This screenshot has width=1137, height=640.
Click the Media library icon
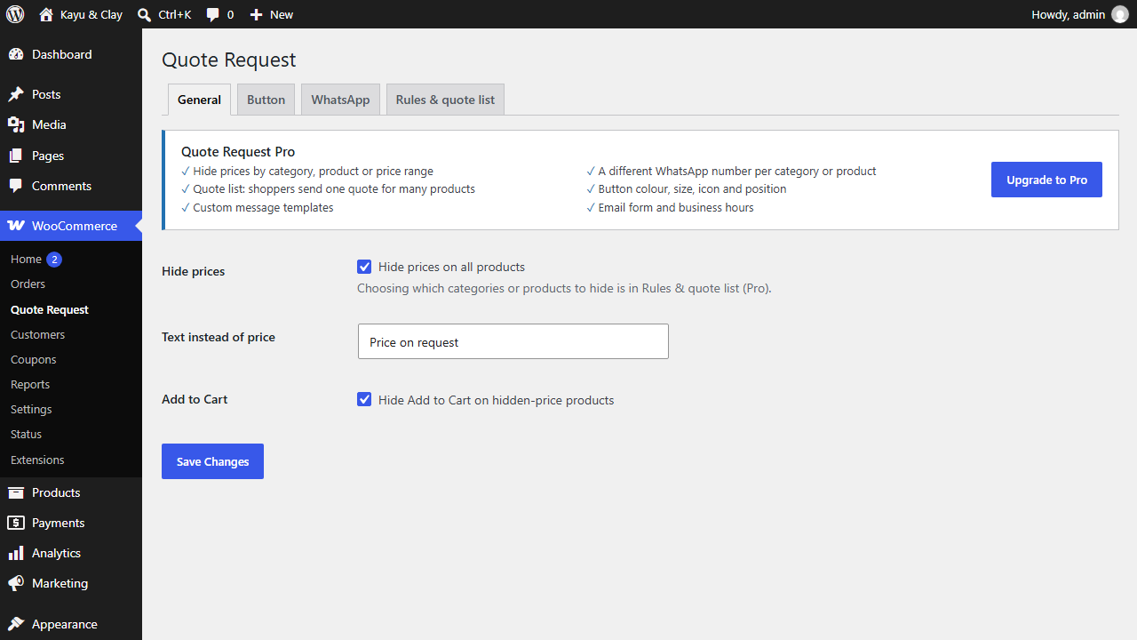(x=16, y=124)
